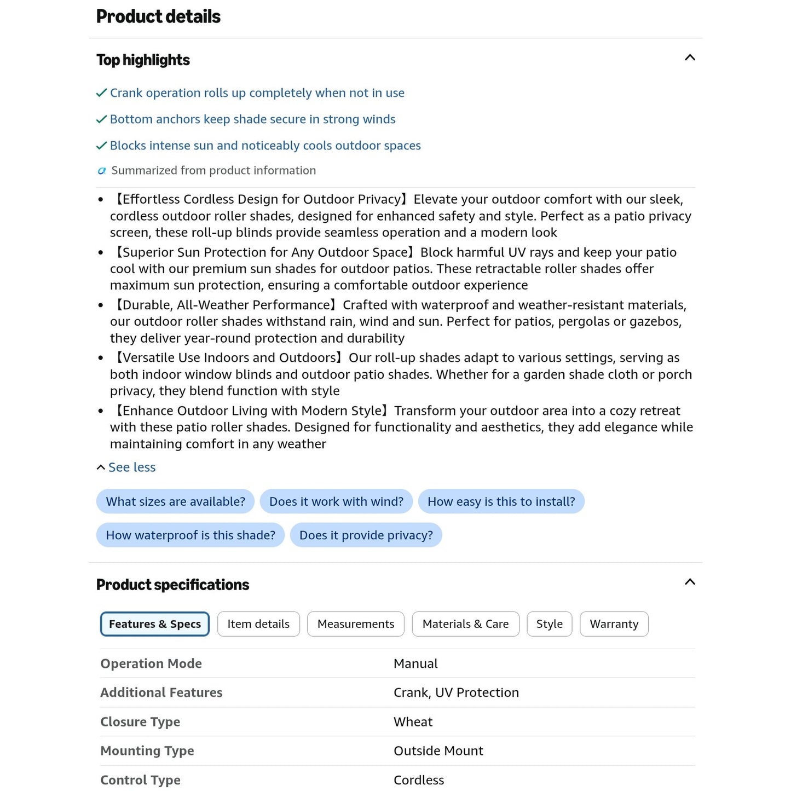Switch to the Item details tab
The height and width of the screenshot is (791, 791).
click(x=258, y=624)
